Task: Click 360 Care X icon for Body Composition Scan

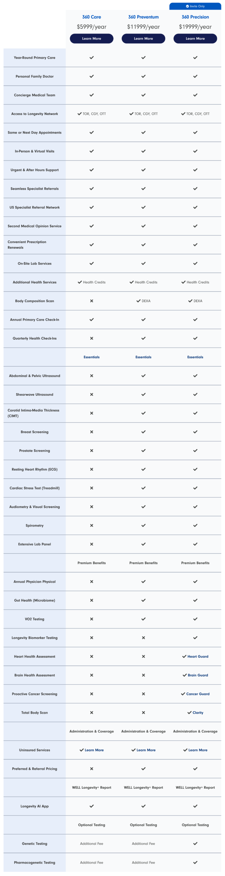Action: 92,301
